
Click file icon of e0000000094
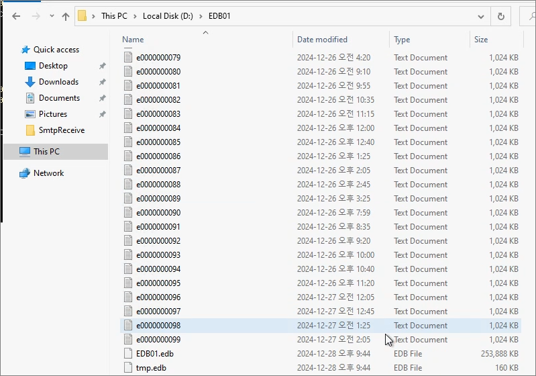pyautogui.click(x=128, y=269)
